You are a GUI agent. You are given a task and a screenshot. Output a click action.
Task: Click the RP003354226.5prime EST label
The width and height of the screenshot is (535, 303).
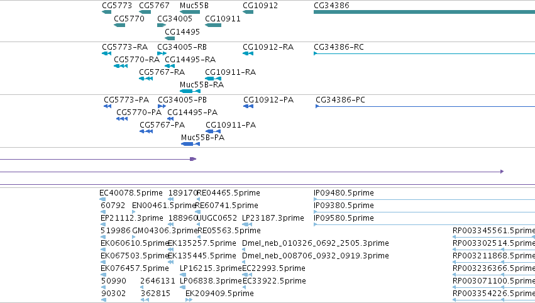tap(494, 294)
